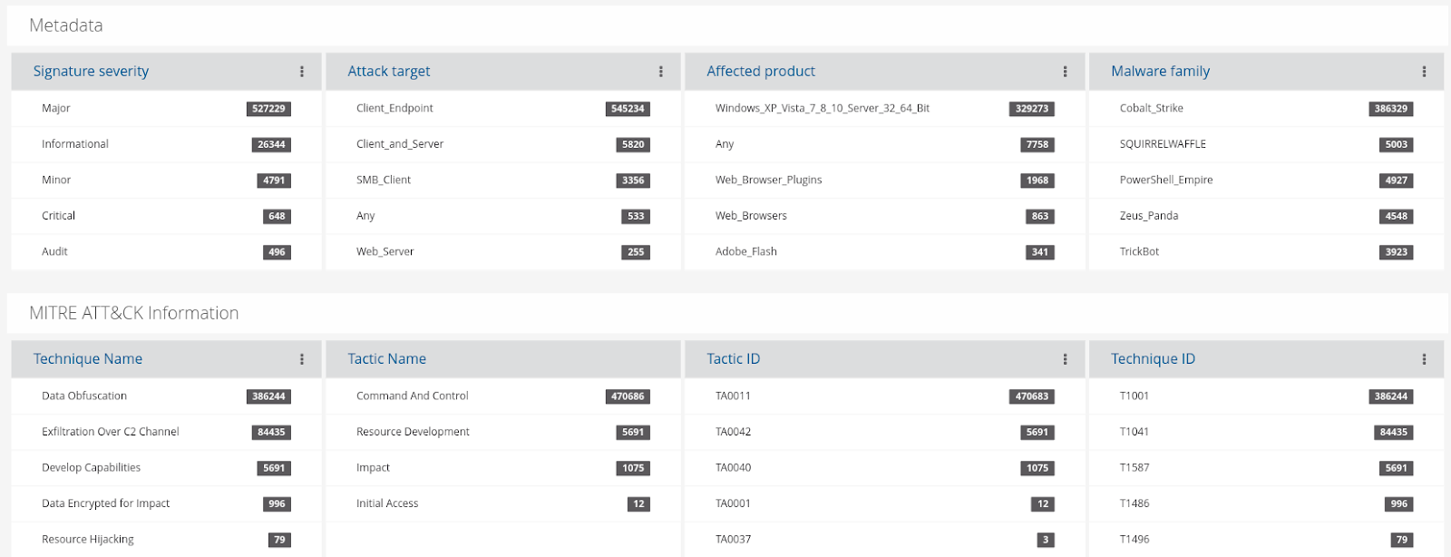
Task: Select the Develop Capabilities technique row
Action: 167,467
